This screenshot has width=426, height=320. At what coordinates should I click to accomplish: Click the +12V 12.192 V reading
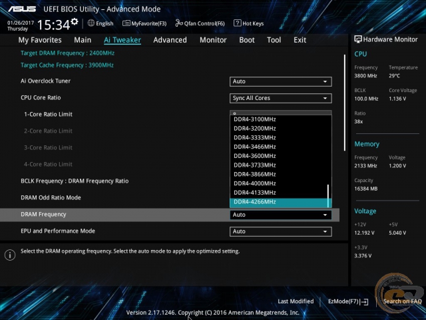[364, 233]
